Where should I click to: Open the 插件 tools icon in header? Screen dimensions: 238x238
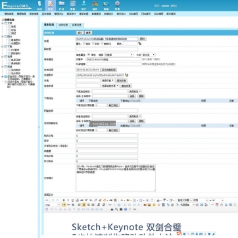pos(95,5)
